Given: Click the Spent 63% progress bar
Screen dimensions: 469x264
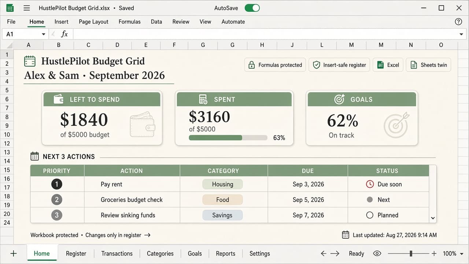Looking at the screenshot, I should [228, 138].
